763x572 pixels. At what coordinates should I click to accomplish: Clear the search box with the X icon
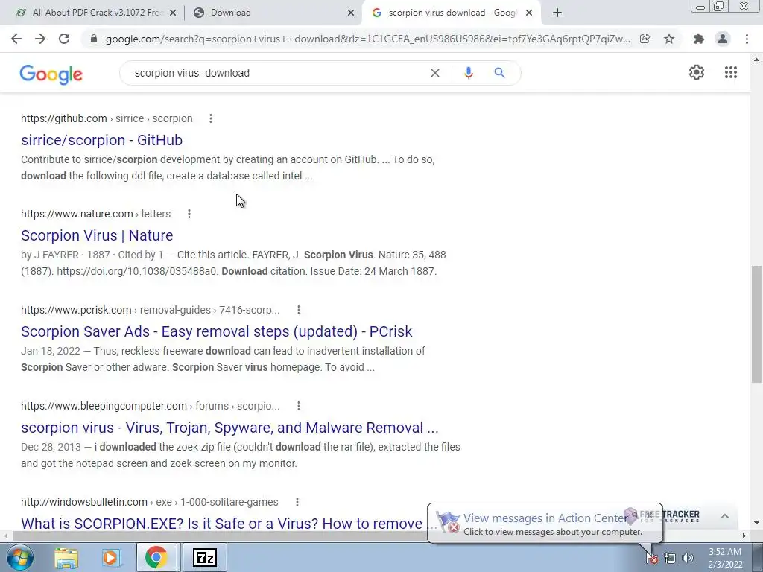[x=435, y=73]
